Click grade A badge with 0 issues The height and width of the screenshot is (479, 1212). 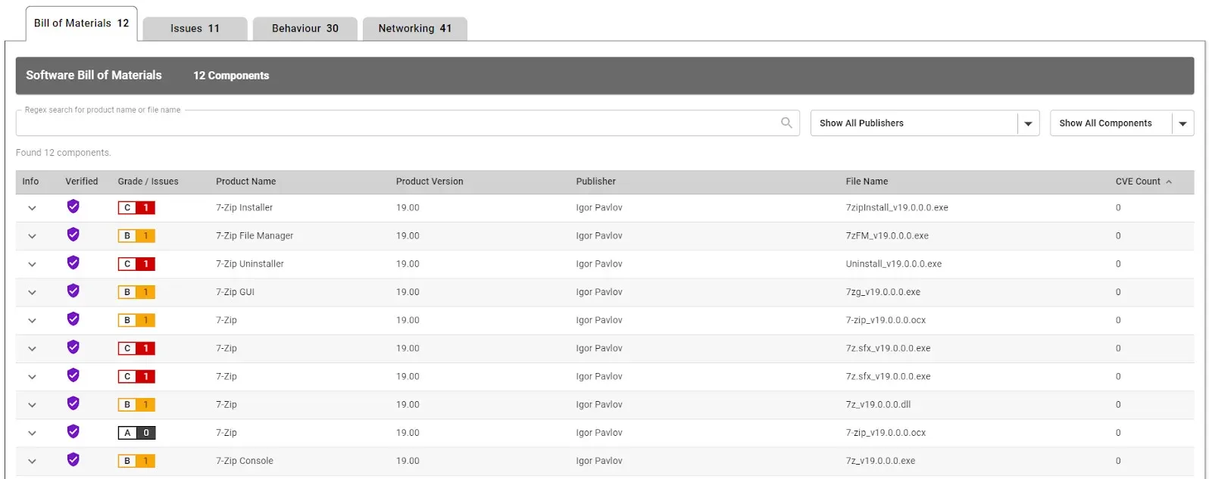tap(136, 433)
